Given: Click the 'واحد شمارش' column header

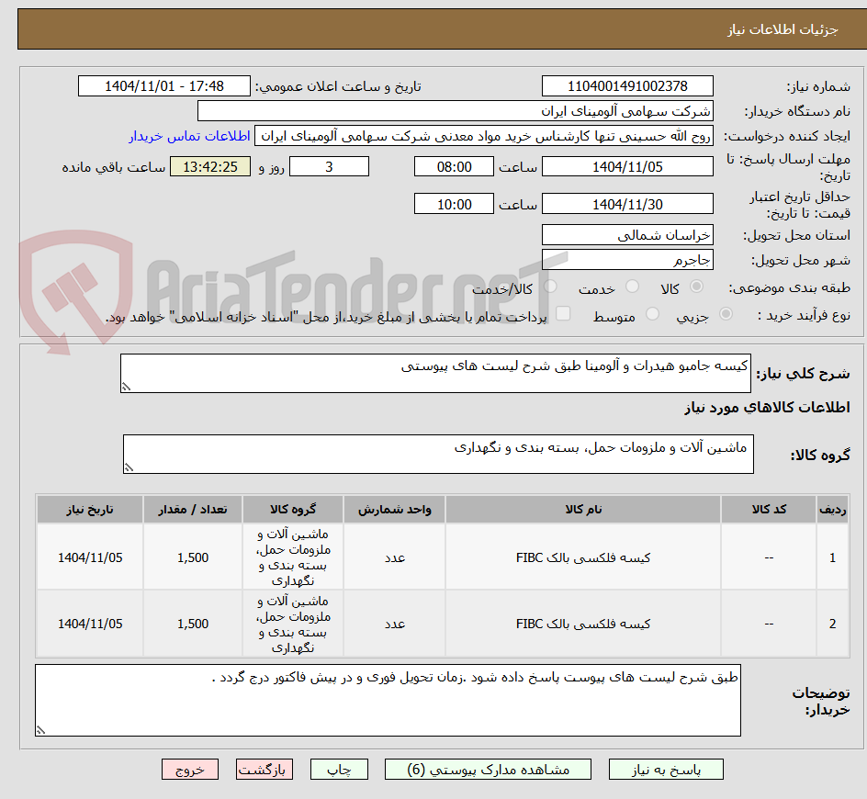Looking at the screenshot, I should click(394, 510).
